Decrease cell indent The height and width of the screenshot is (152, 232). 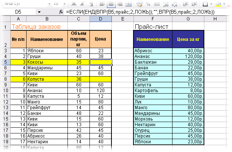(x=185, y=4)
